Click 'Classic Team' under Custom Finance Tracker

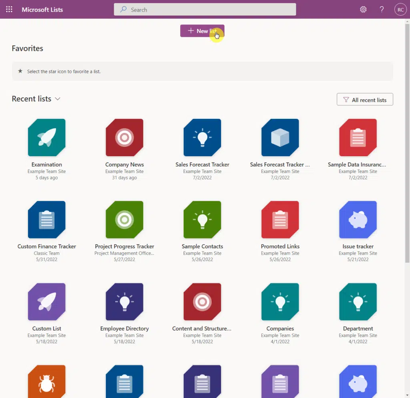click(46, 253)
